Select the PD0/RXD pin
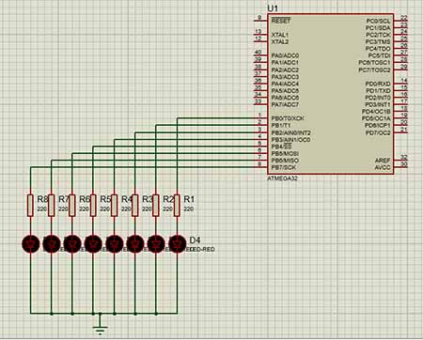The image size is (423, 340). tap(378, 84)
